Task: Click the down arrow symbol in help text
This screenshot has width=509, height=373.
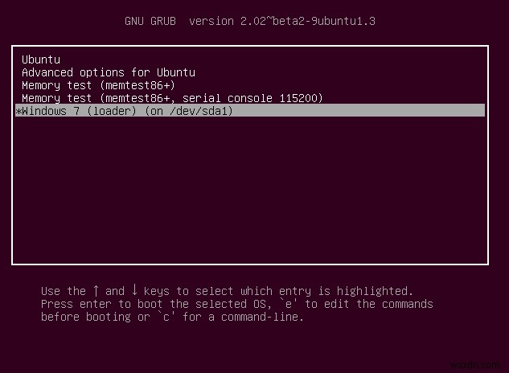Action: pos(134,291)
